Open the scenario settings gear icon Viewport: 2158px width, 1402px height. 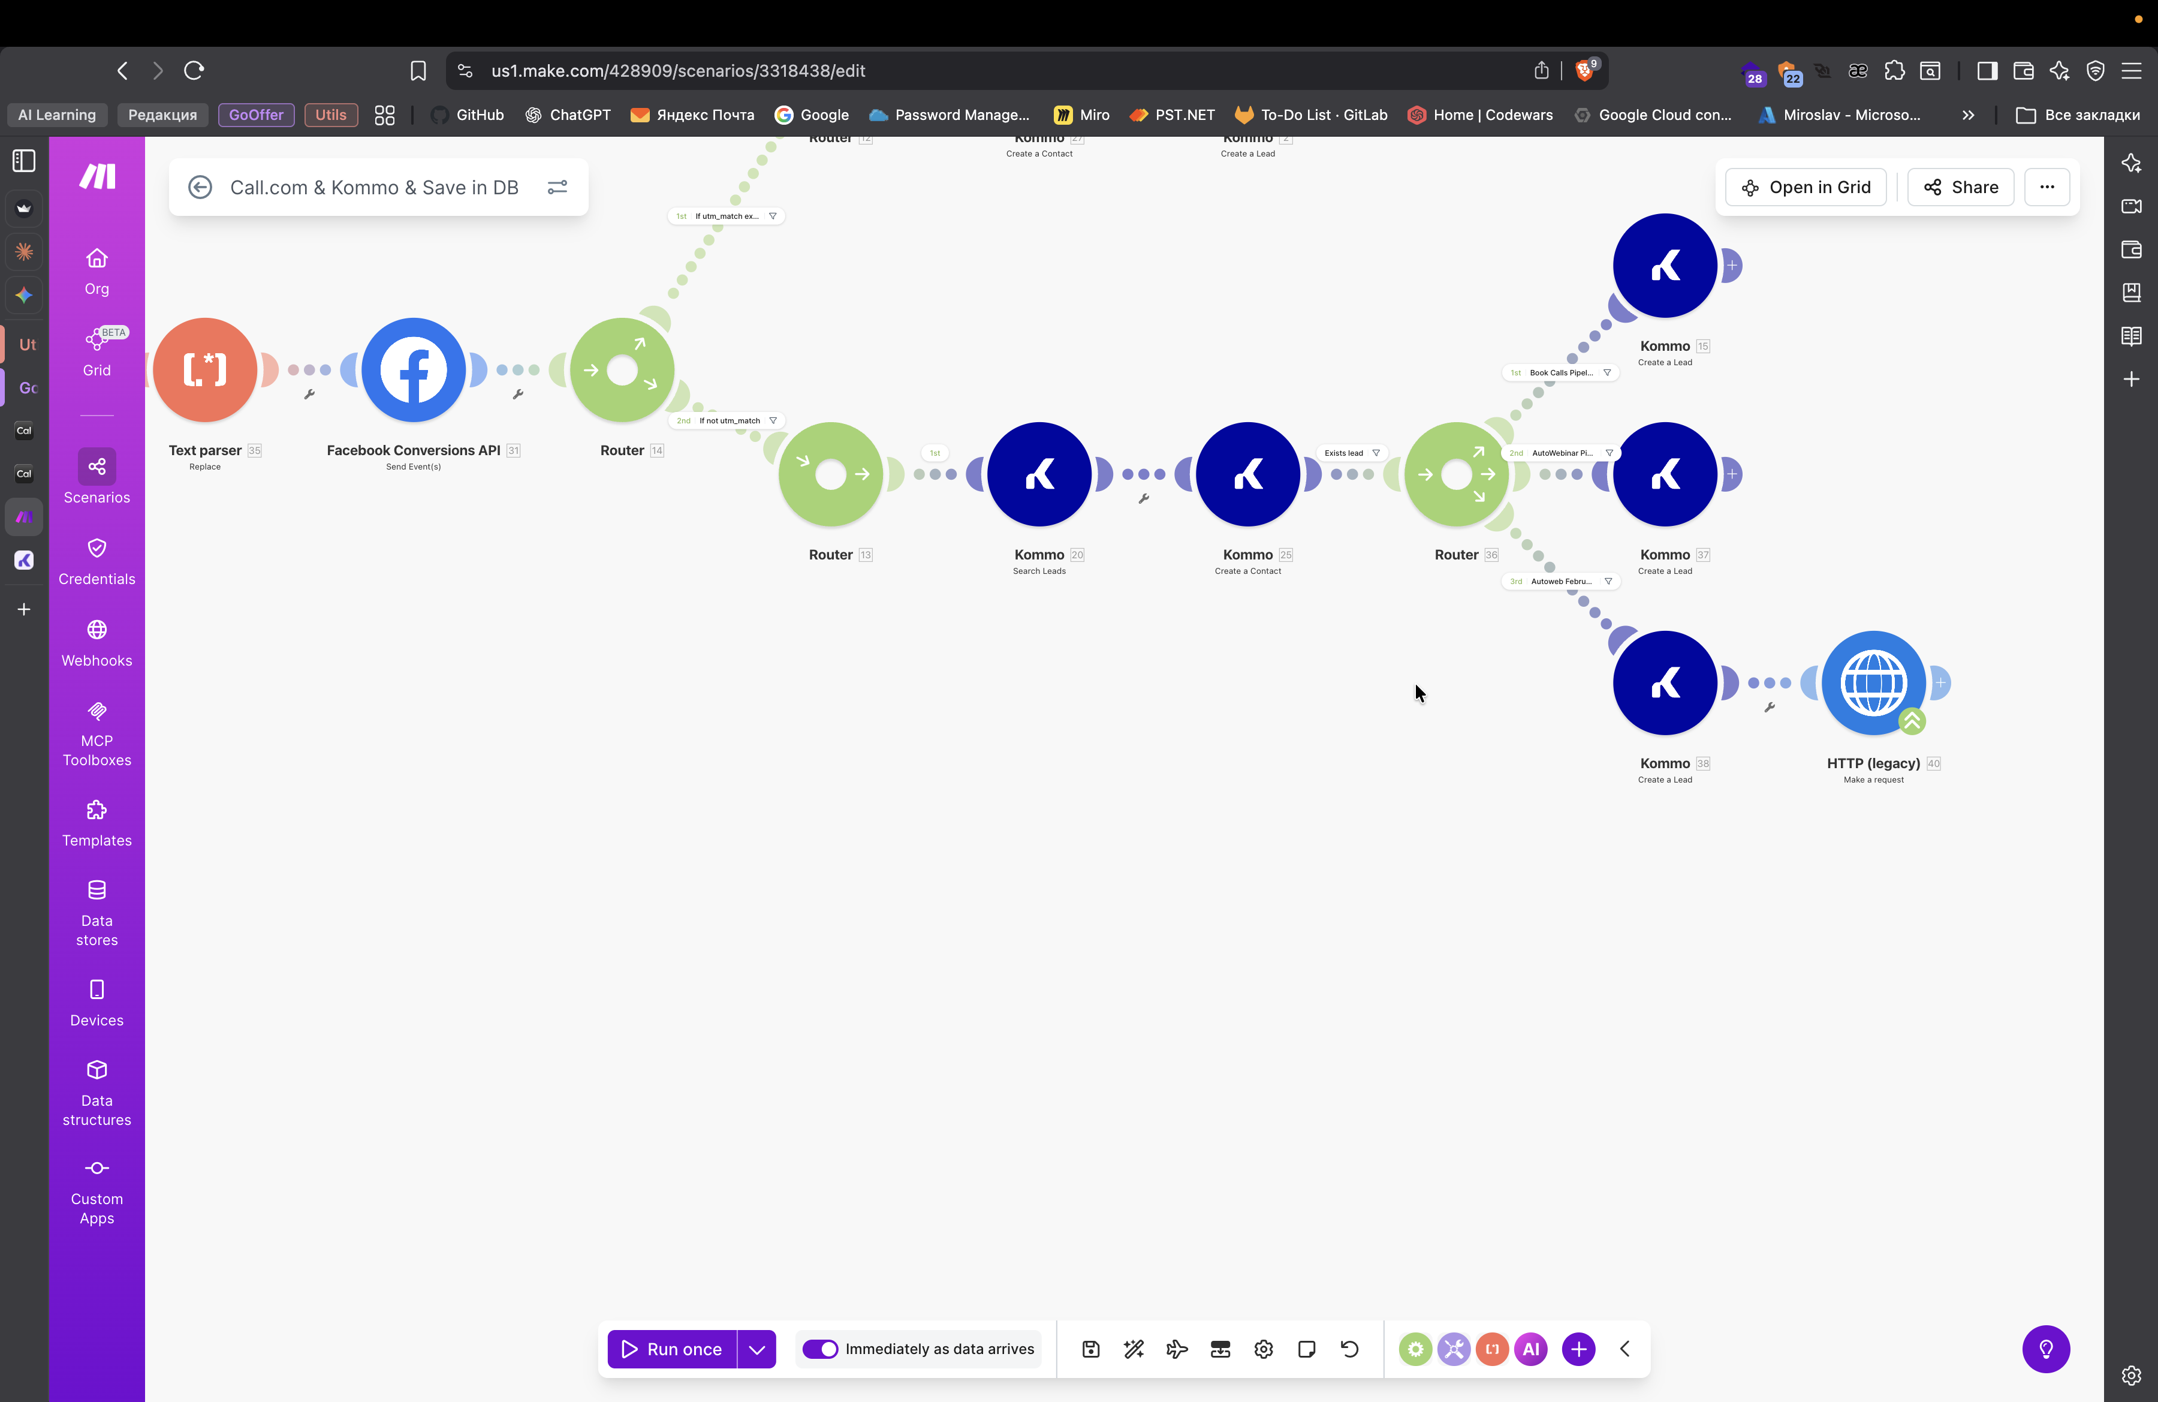(x=1263, y=1349)
